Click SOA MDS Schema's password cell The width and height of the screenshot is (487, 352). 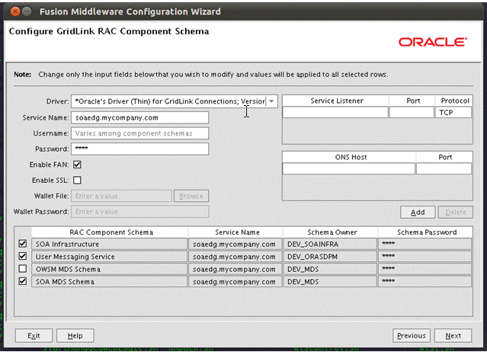425,282
